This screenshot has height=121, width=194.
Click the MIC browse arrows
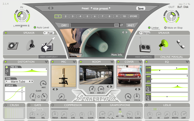(55, 89)
